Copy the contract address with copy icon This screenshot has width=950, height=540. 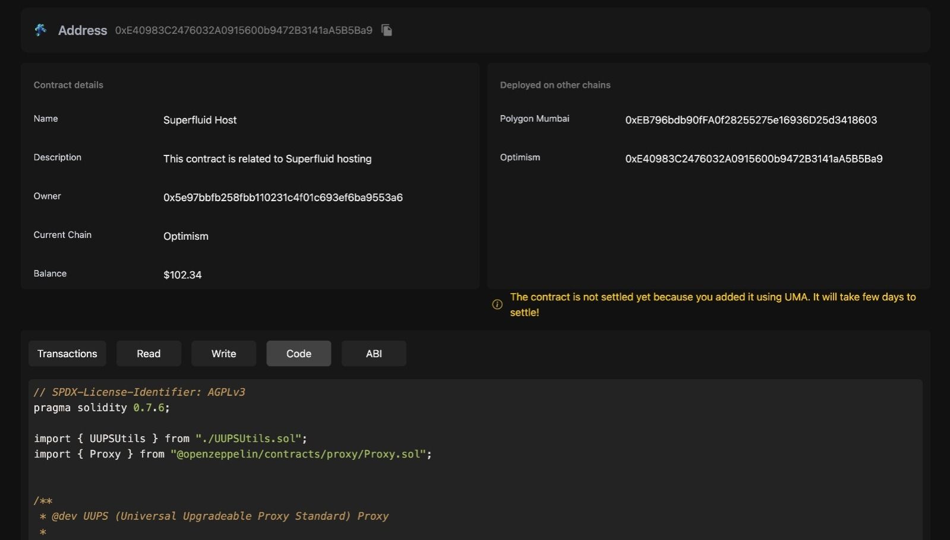(x=387, y=30)
